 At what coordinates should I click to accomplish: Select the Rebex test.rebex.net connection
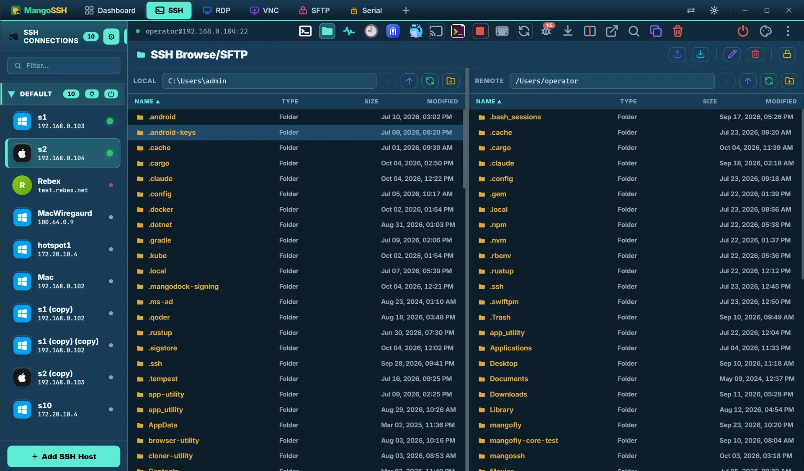point(63,185)
